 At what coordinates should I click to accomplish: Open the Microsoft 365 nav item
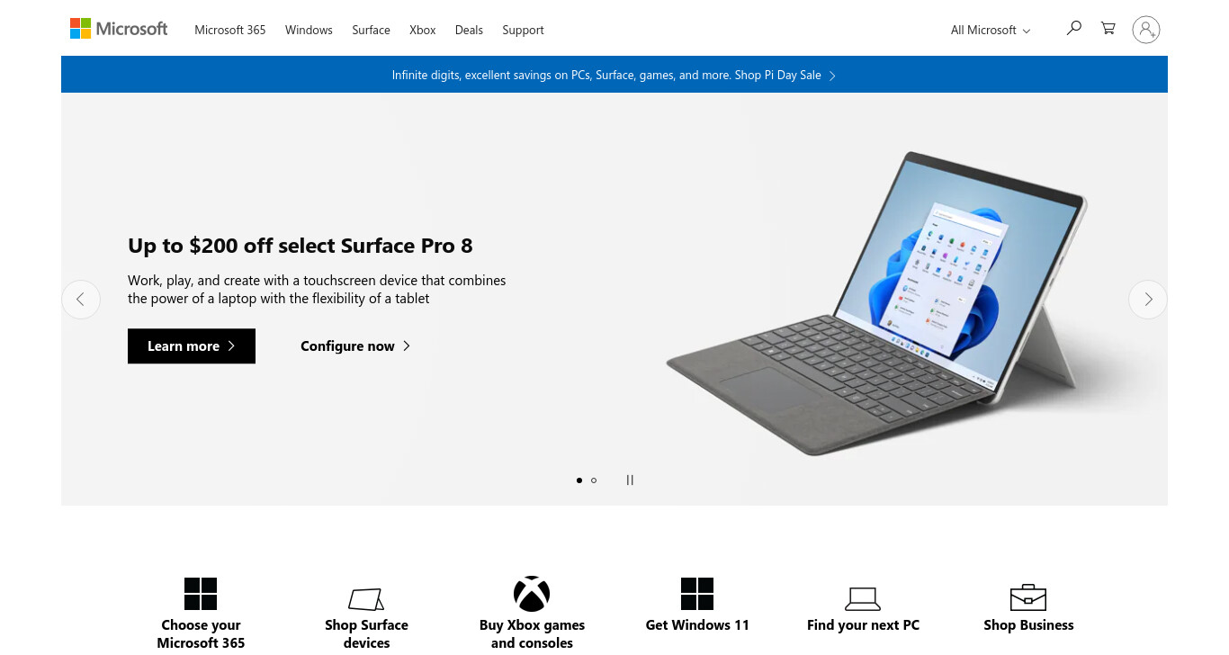(230, 30)
